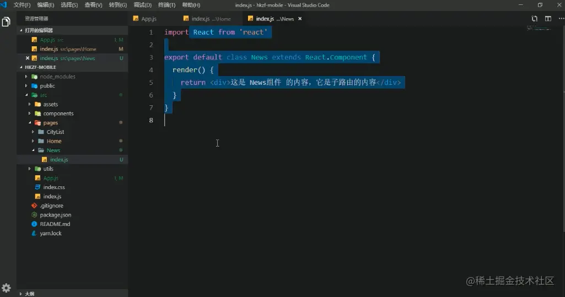The width and height of the screenshot is (565, 297).
Task: Collapse the pages folder
Action: point(30,123)
